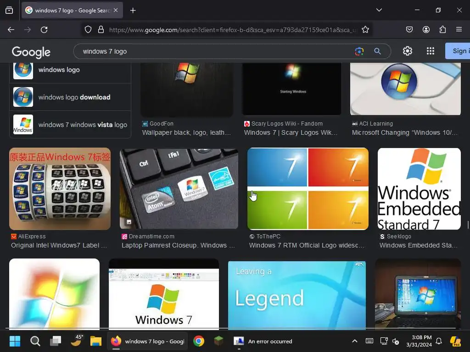This screenshot has width=470, height=352.
Task: Switch to Firefox windows 7 logo taskbar item
Action: click(x=147, y=341)
